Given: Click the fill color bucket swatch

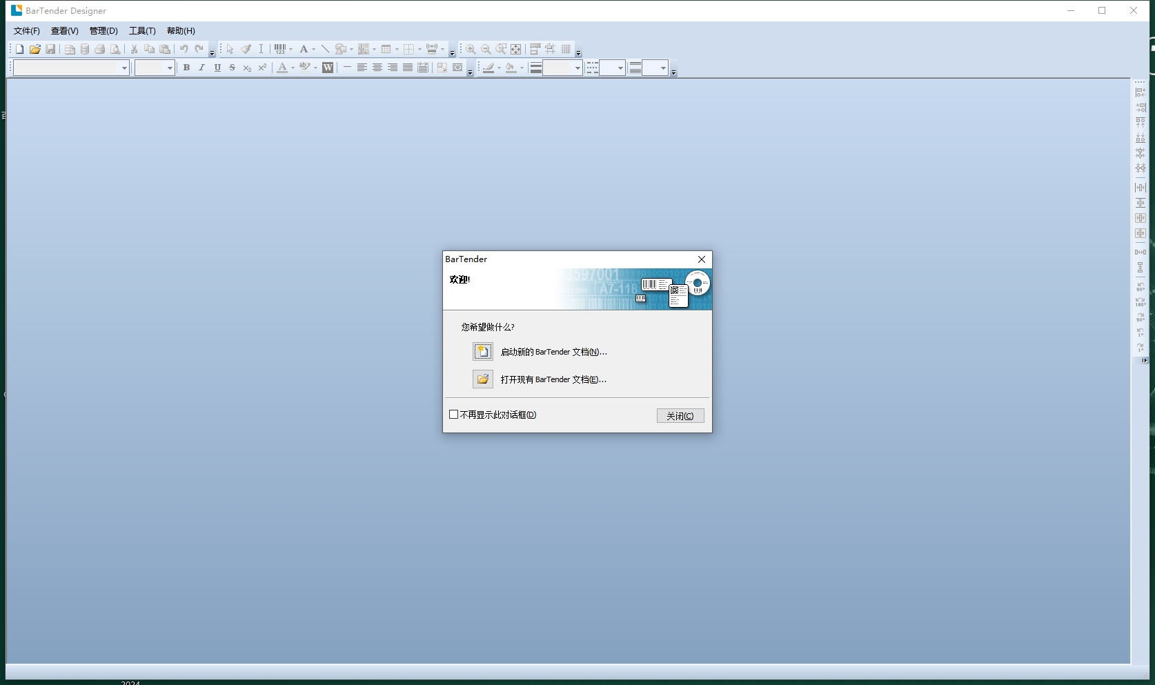Looking at the screenshot, I should (x=511, y=68).
